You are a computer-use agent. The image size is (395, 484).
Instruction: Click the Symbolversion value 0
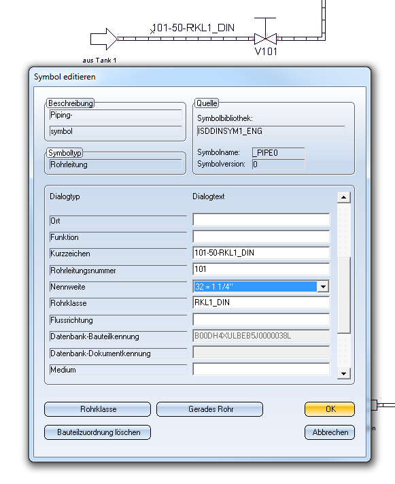[x=278, y=165]
